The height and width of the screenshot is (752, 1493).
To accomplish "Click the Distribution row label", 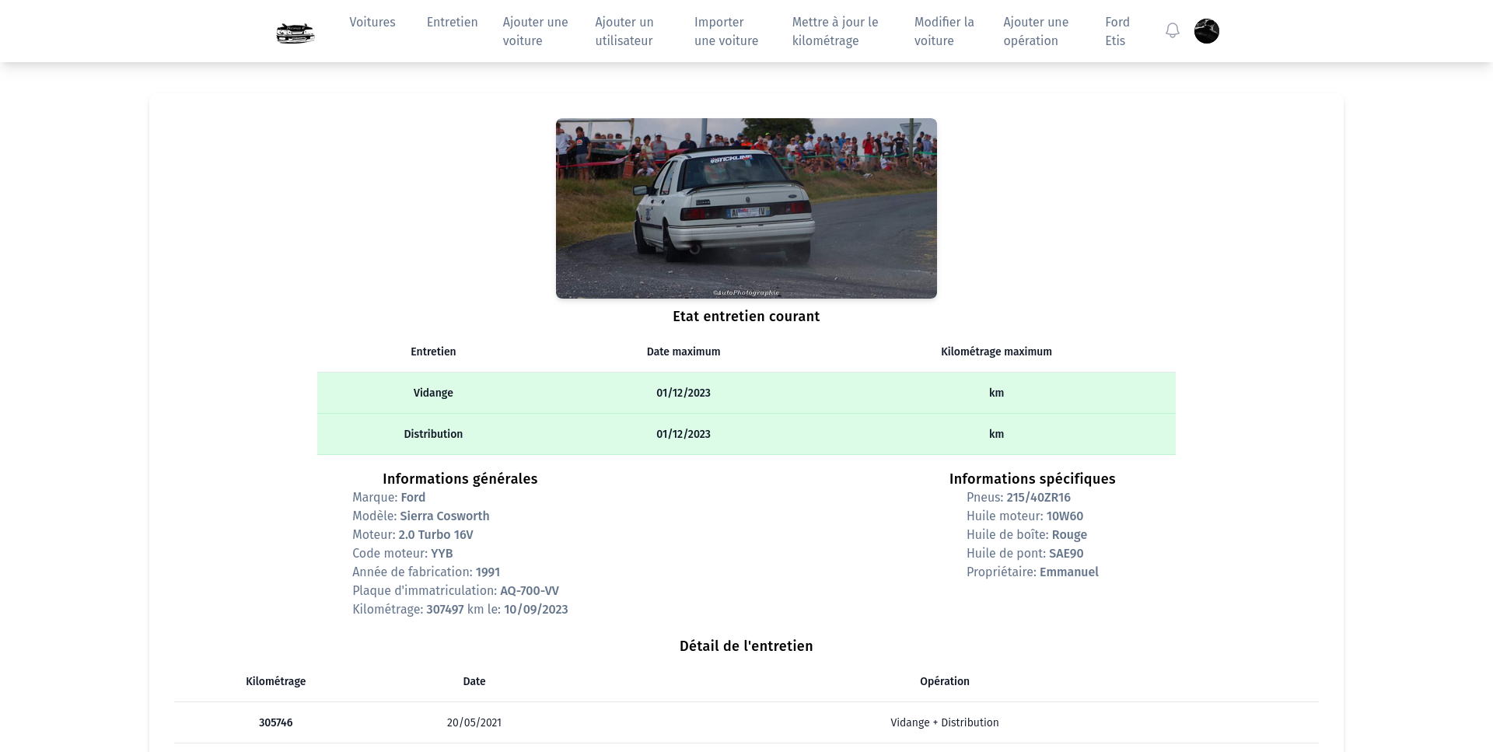I will 433,434.
